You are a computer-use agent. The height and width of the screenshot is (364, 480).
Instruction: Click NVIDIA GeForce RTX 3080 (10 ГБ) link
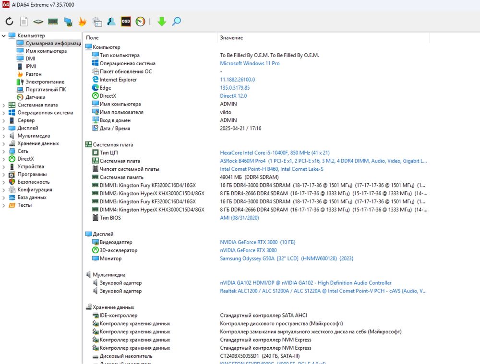(257, 242)
